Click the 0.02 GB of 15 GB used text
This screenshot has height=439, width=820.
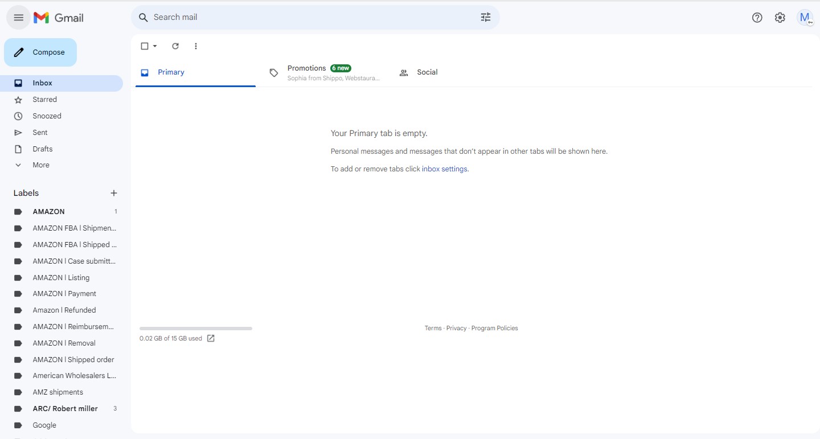pos(171,339)
